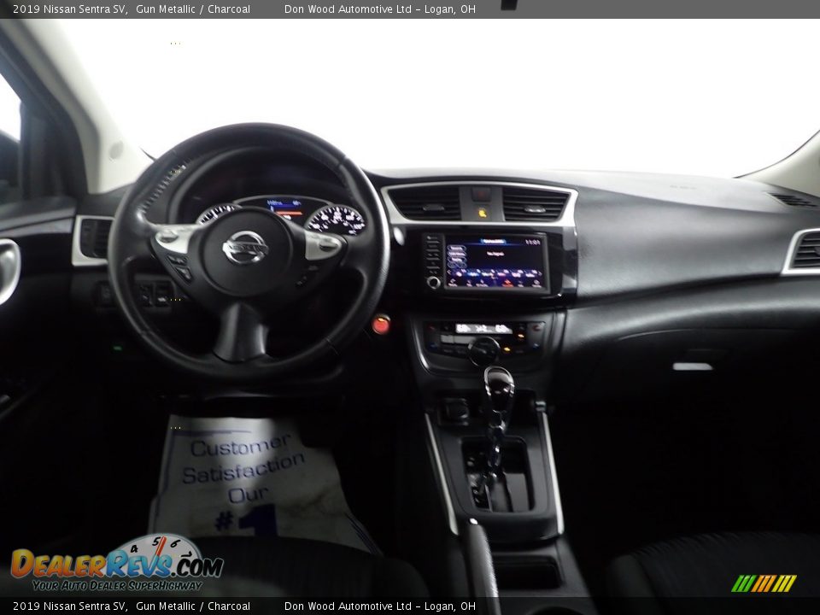Click the speedometer gauge
Image resolution: width=820 pixels, height=615 pixels.
(x=336, y=220)
